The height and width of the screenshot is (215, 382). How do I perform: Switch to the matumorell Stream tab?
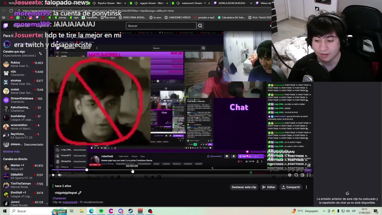tap(191, 3)
